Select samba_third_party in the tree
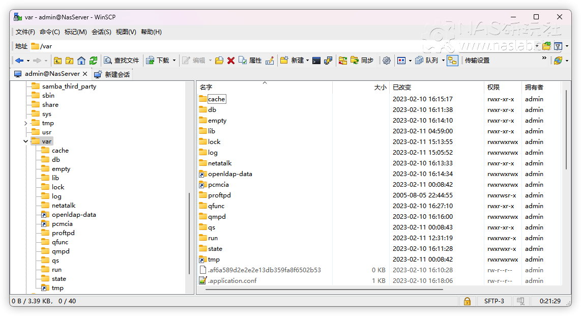 (69, 87)
